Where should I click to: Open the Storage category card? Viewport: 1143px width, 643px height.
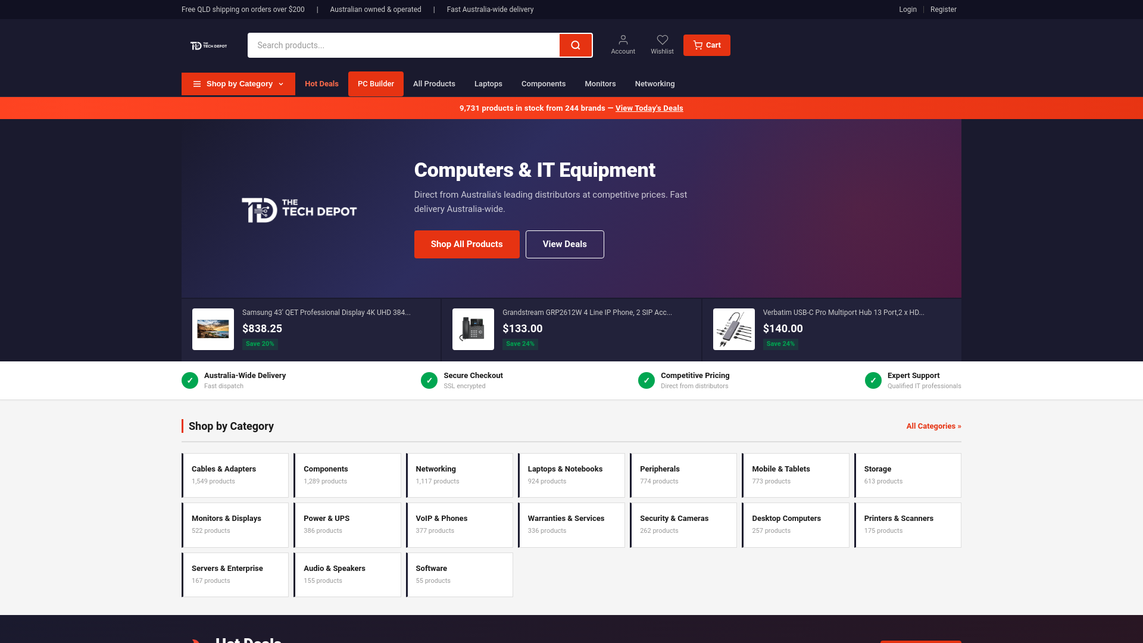(908, 476)
